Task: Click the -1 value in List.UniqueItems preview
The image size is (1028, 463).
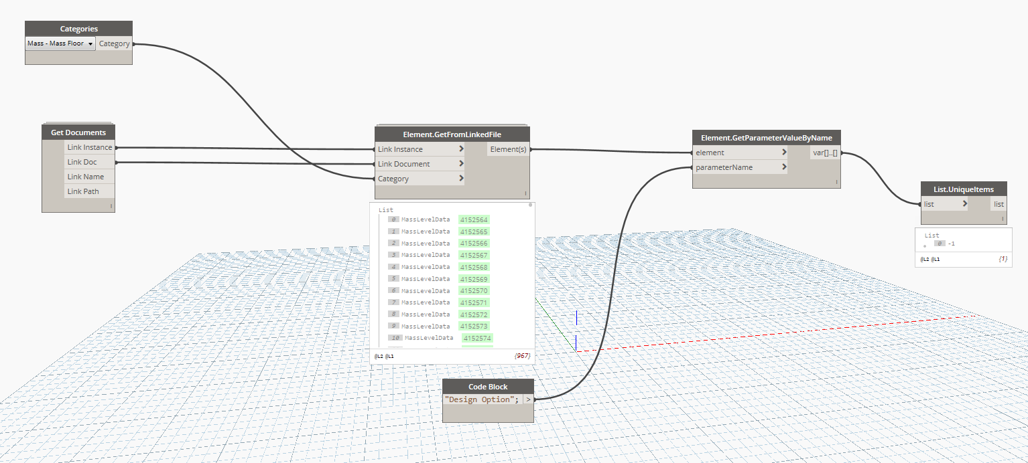Action: [951, 244]
